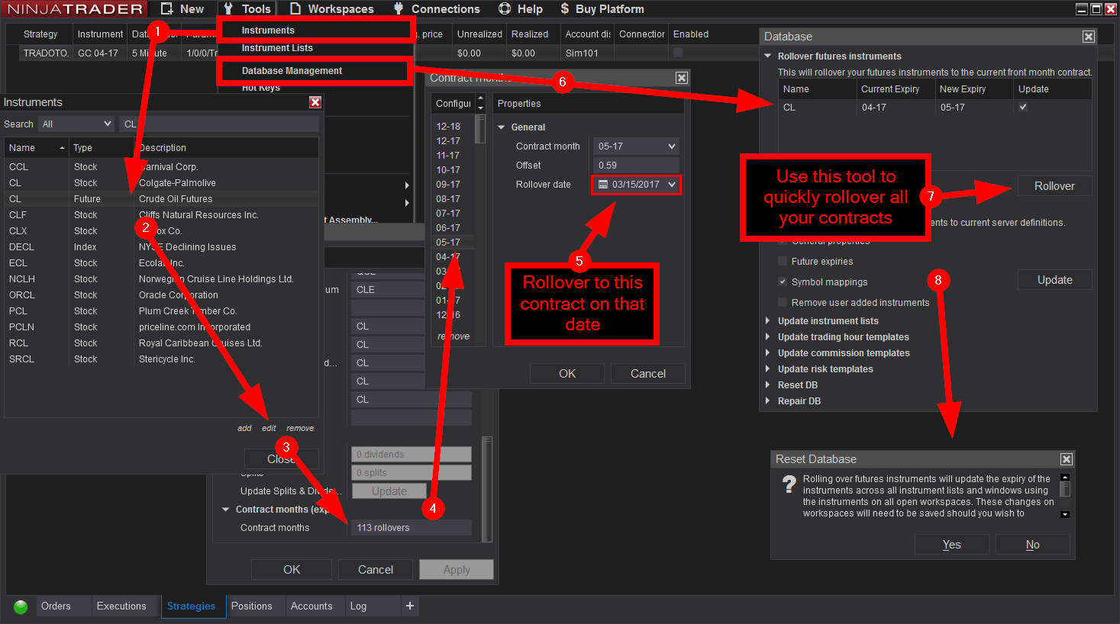Open the Search type All dropdown
Viewport: 1120px width, 624px height.
(76, 124)
